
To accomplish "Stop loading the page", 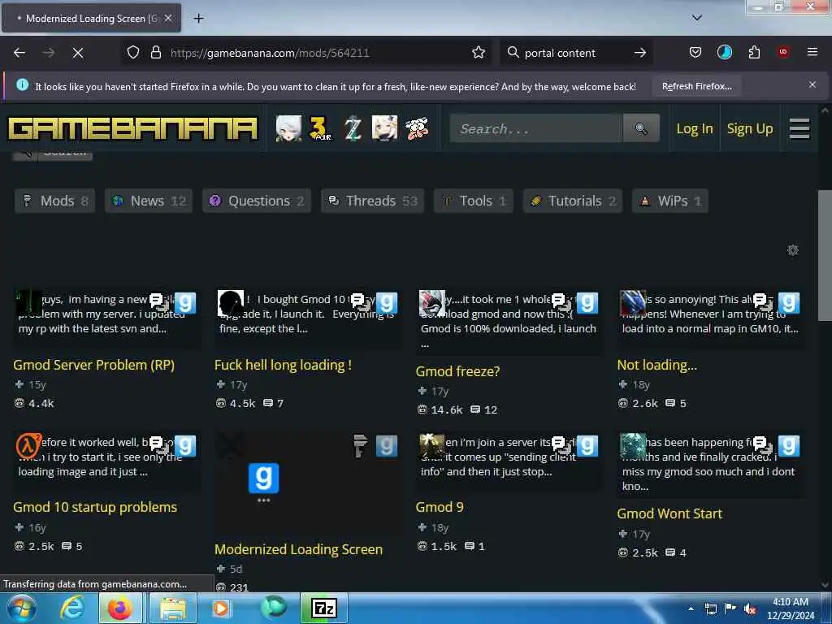I will 78,53.
